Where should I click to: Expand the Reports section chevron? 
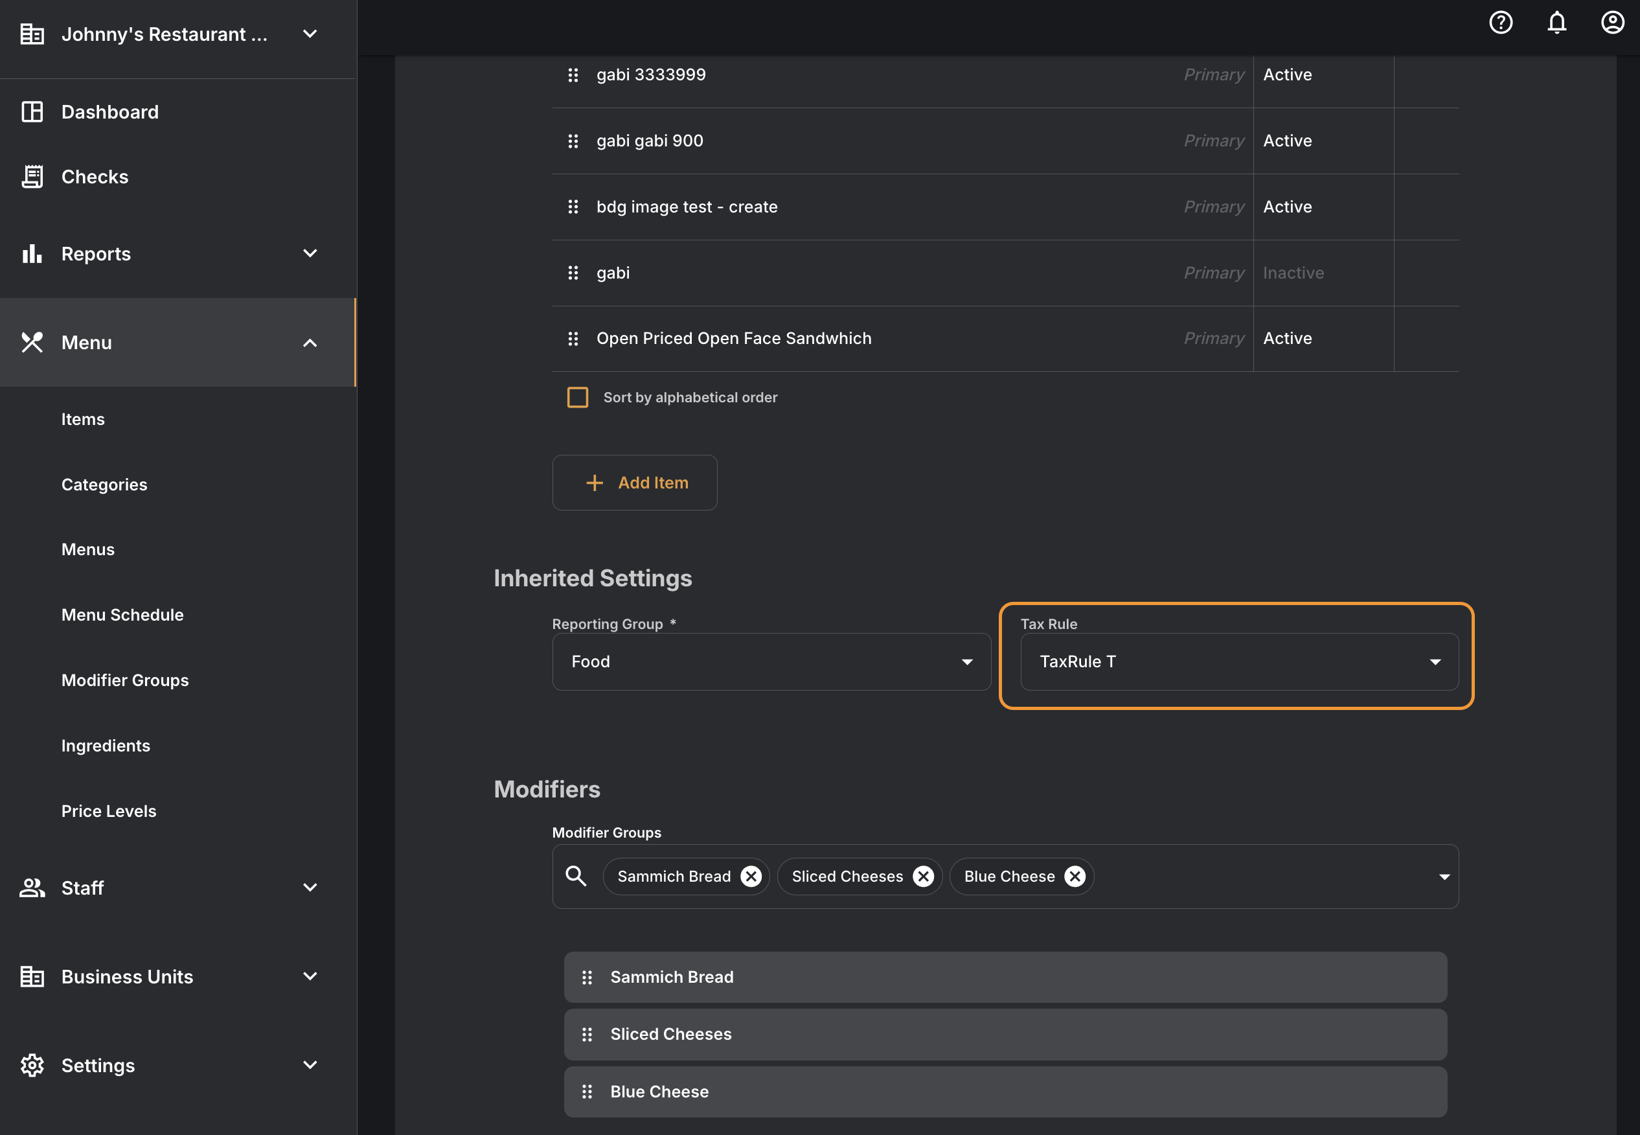coord(310,253)
